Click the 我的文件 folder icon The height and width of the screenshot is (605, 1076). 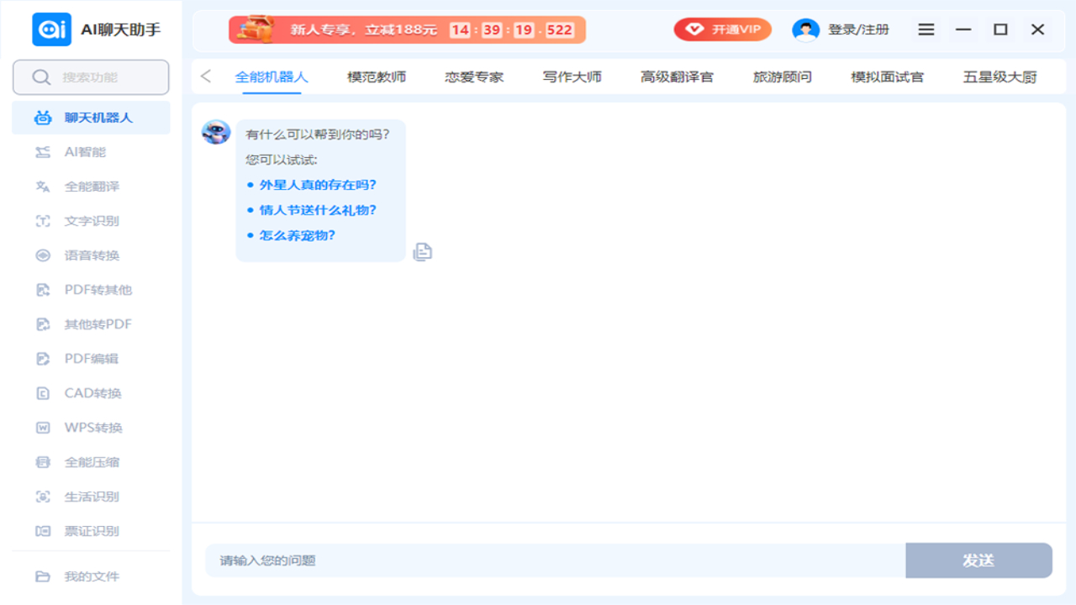[43, 576]
